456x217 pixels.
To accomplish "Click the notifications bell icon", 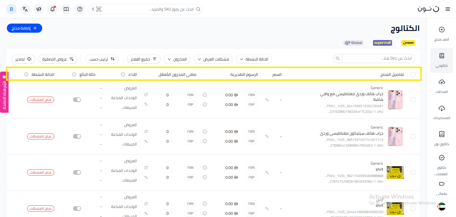I will pyautogui.click(x=52, y=9).
